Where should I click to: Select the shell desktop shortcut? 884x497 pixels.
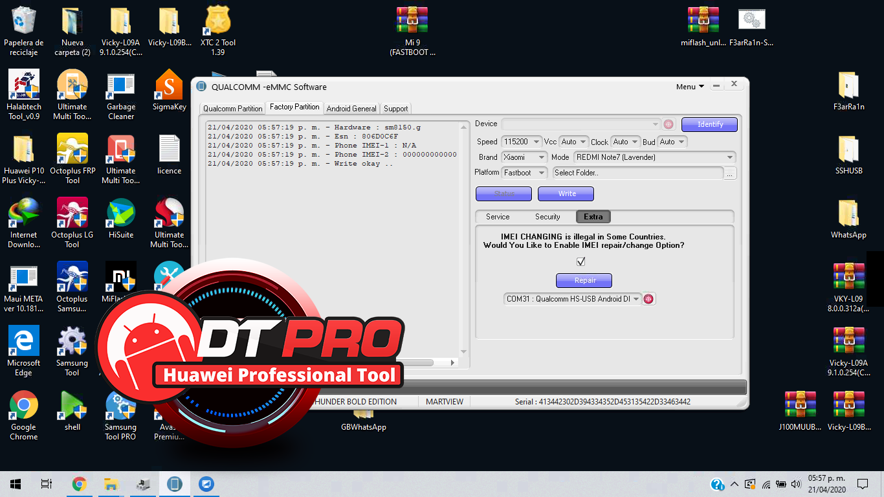(72, 410)
